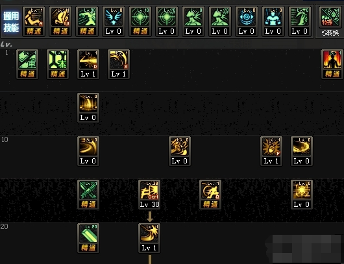Click the golden slash S skill

(119, 64)
